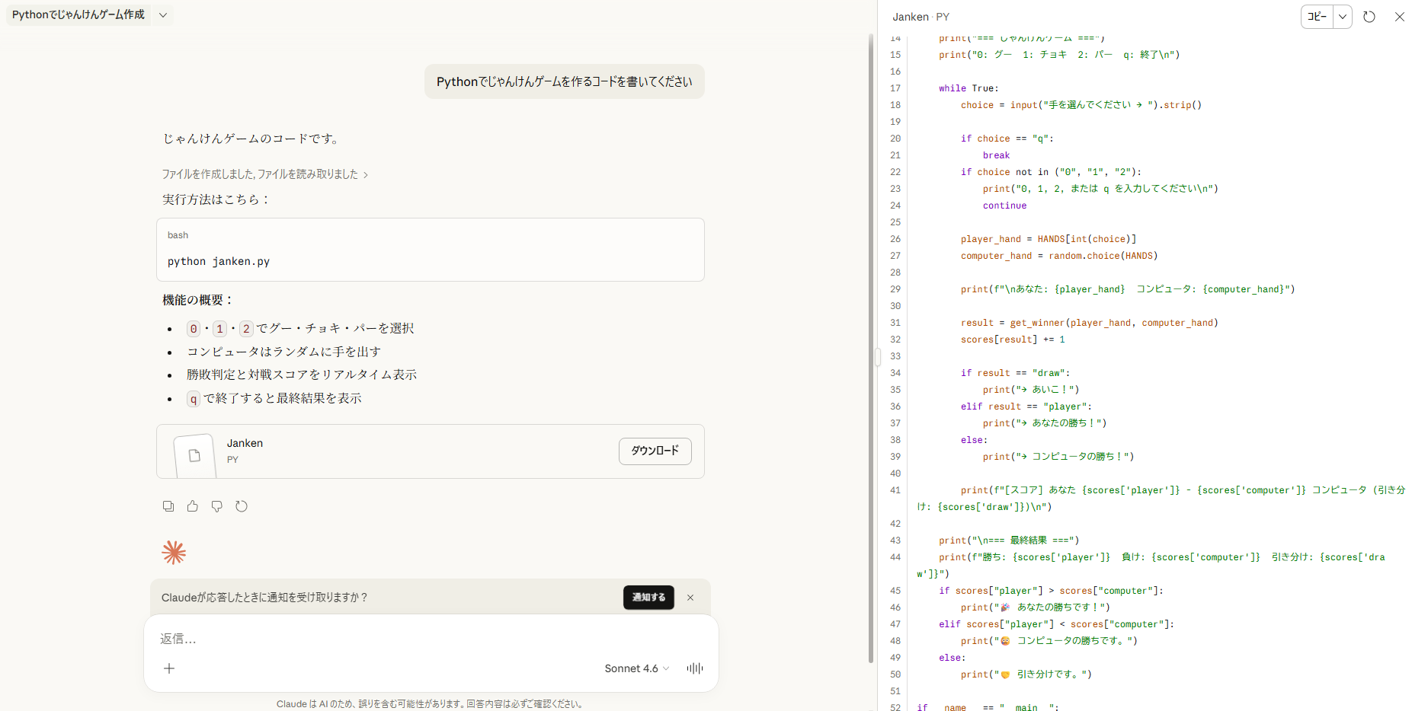Click line 50 print 引き分けです
Viewport: 1412px width, 711px height.
1026,674
